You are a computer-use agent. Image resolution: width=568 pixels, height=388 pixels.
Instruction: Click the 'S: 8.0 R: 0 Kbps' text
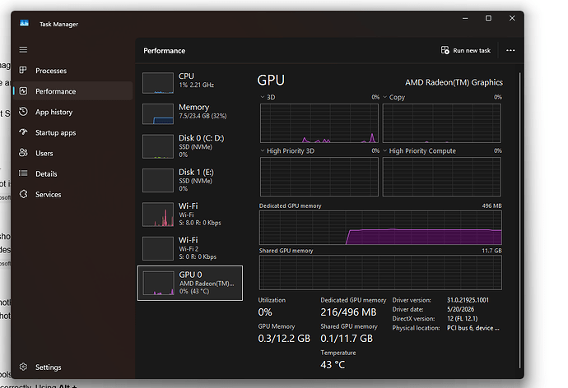coord(199,223)
